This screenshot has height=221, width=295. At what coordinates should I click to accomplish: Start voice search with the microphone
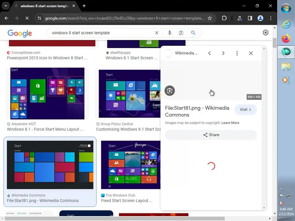coord(169,33)
